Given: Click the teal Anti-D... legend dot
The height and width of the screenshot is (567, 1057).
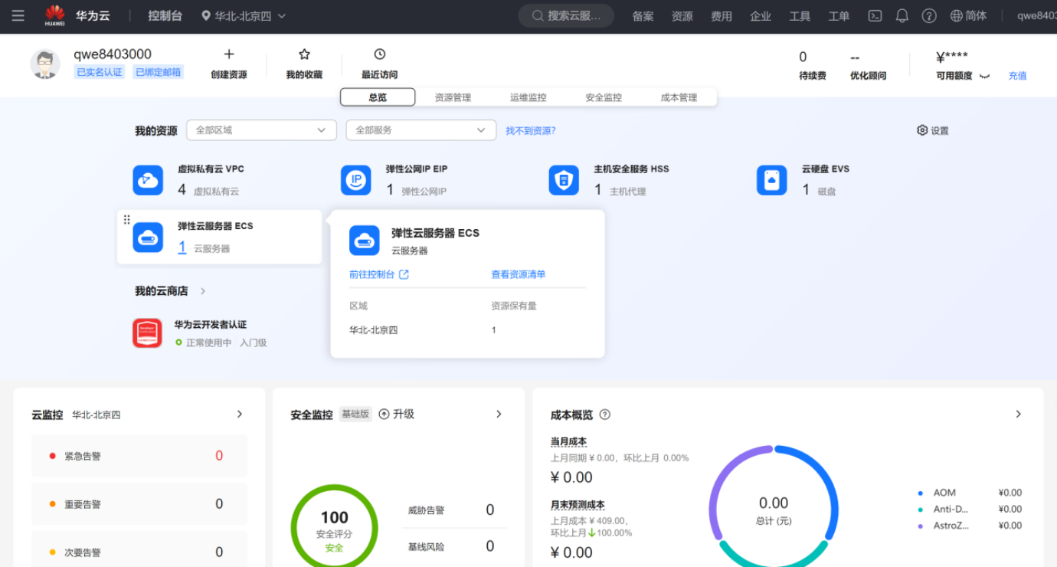Looking at the screenshot, I should (x=920, y=510).
